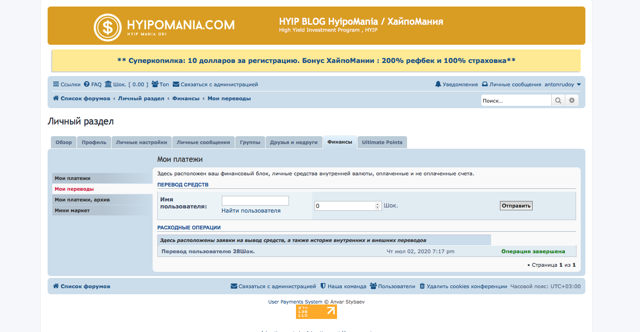Click the Имя пользователя input field
Viewport: 640px width, 332px height.
[255, 201]
